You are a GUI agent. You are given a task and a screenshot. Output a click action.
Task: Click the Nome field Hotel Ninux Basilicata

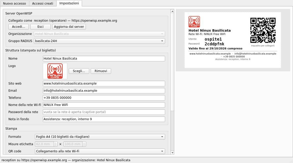(104, 58)
